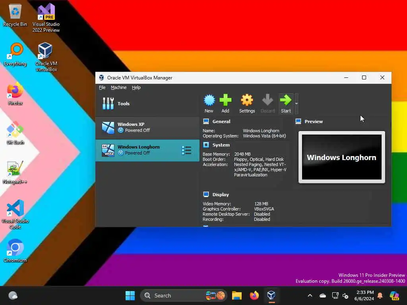407x305 pixels.
Task: Click the taskbar Search box
Action: 183,295
